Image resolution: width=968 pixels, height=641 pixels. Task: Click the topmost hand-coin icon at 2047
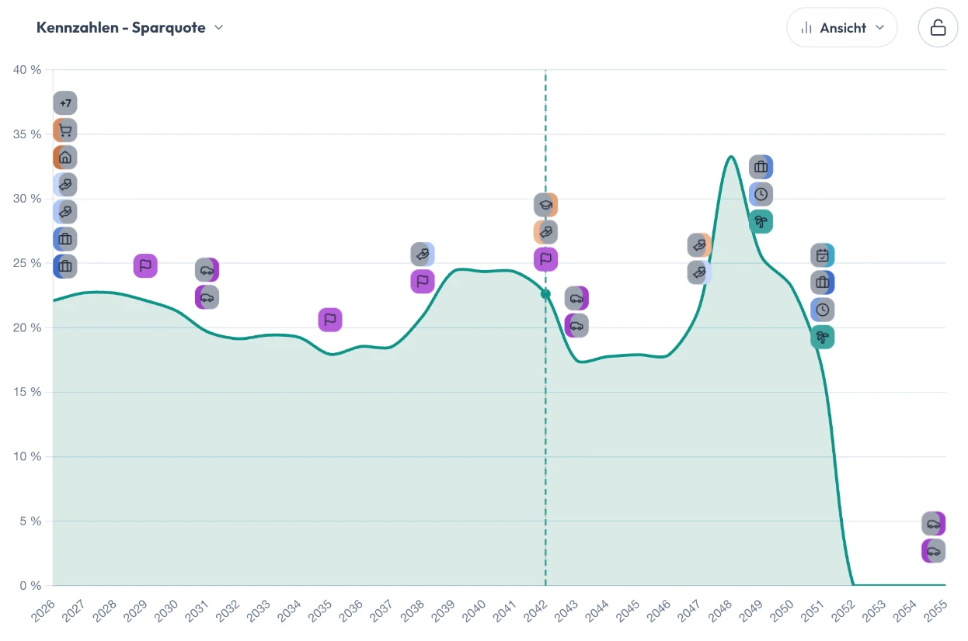pyautogui.click(x=700, y=245)
